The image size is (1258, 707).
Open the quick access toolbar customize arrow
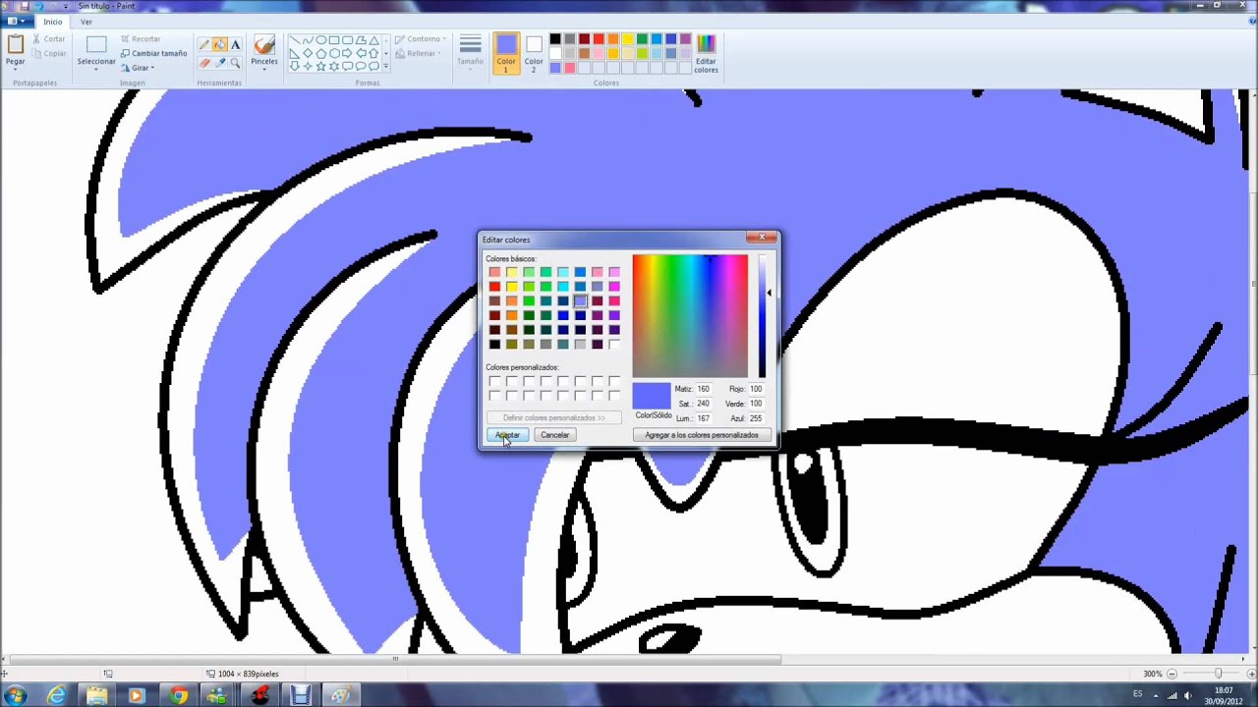66,6
